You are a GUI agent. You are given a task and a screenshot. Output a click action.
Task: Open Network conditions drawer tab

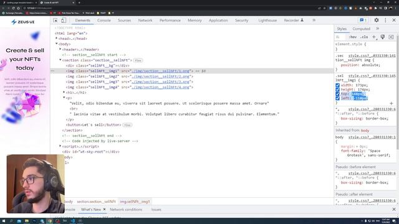coord(126,210)
